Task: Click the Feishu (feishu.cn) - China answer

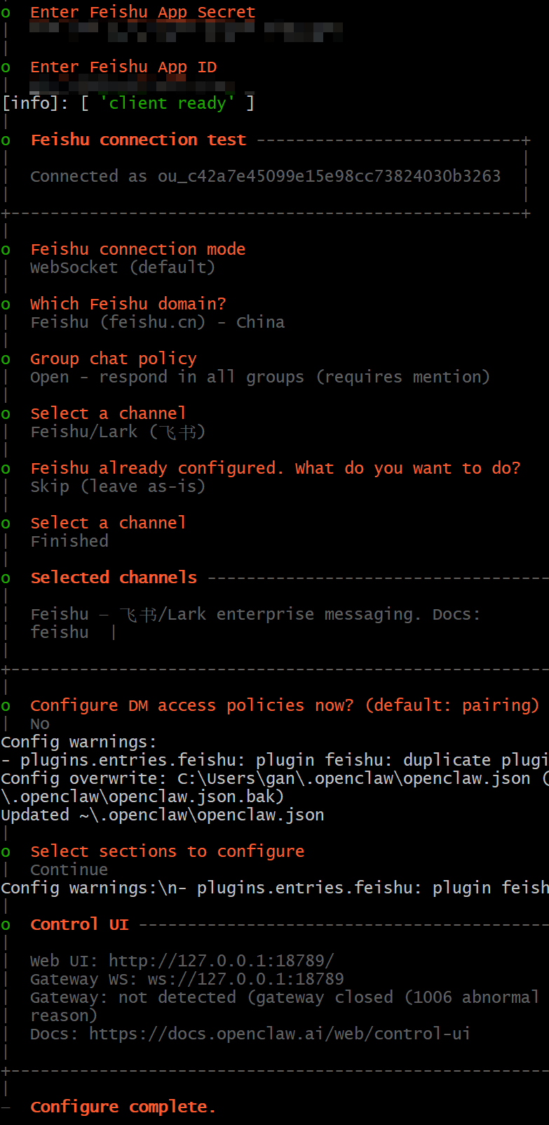Action: click(x=157, y=322)
